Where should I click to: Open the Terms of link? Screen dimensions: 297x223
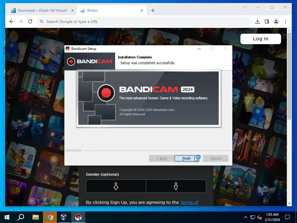pyautogui.click(x=189, y=202)
